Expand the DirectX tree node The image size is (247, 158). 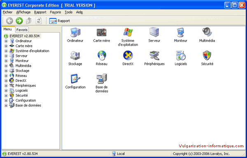coord(6,81)
